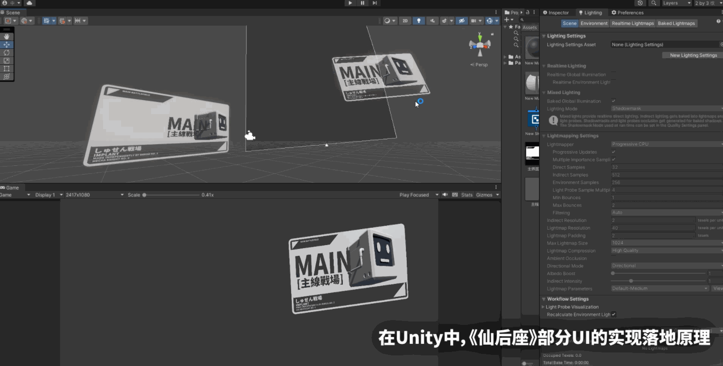Select the Hand tool in the Scene toolbar
Image resolution: width=723 pixels, height=366 pixels.
(x=7, y=36)
